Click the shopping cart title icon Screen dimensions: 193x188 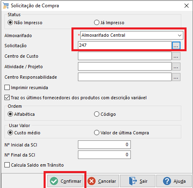coord(6,6)
